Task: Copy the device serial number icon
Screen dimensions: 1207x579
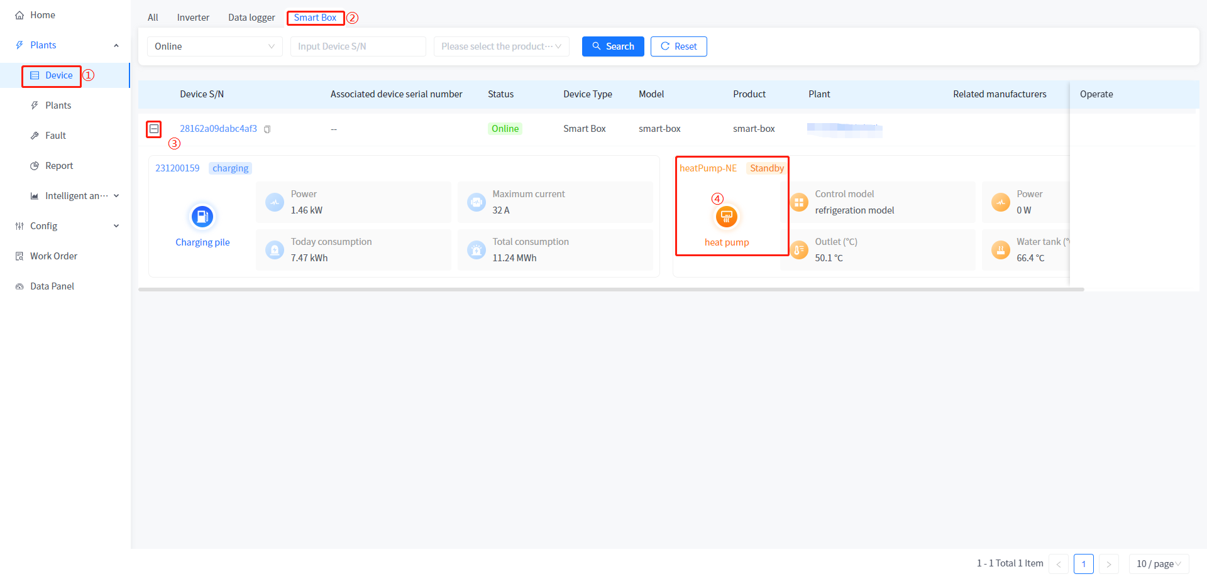Action: coord(267,129)
